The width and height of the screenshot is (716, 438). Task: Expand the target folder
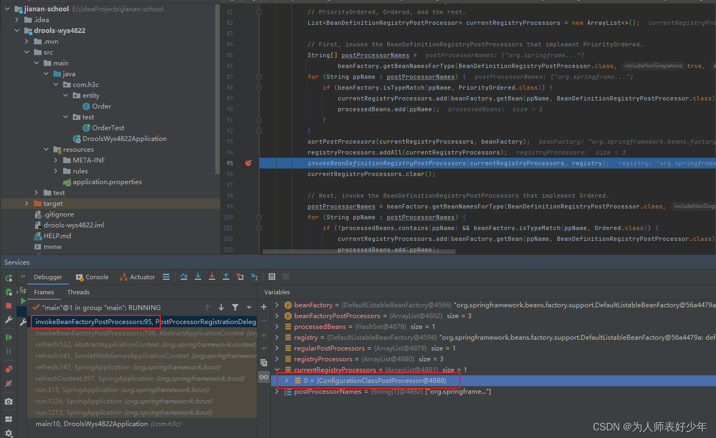tap(27, 203)
